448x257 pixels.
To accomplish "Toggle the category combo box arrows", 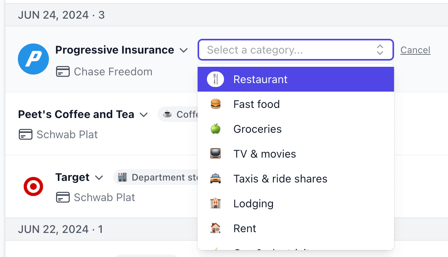I will pos(380,50).
